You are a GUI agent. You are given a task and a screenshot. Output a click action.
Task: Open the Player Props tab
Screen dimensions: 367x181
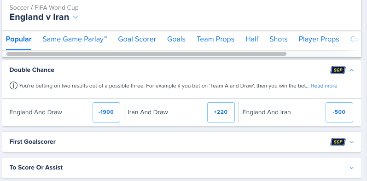tap(319, 39)
